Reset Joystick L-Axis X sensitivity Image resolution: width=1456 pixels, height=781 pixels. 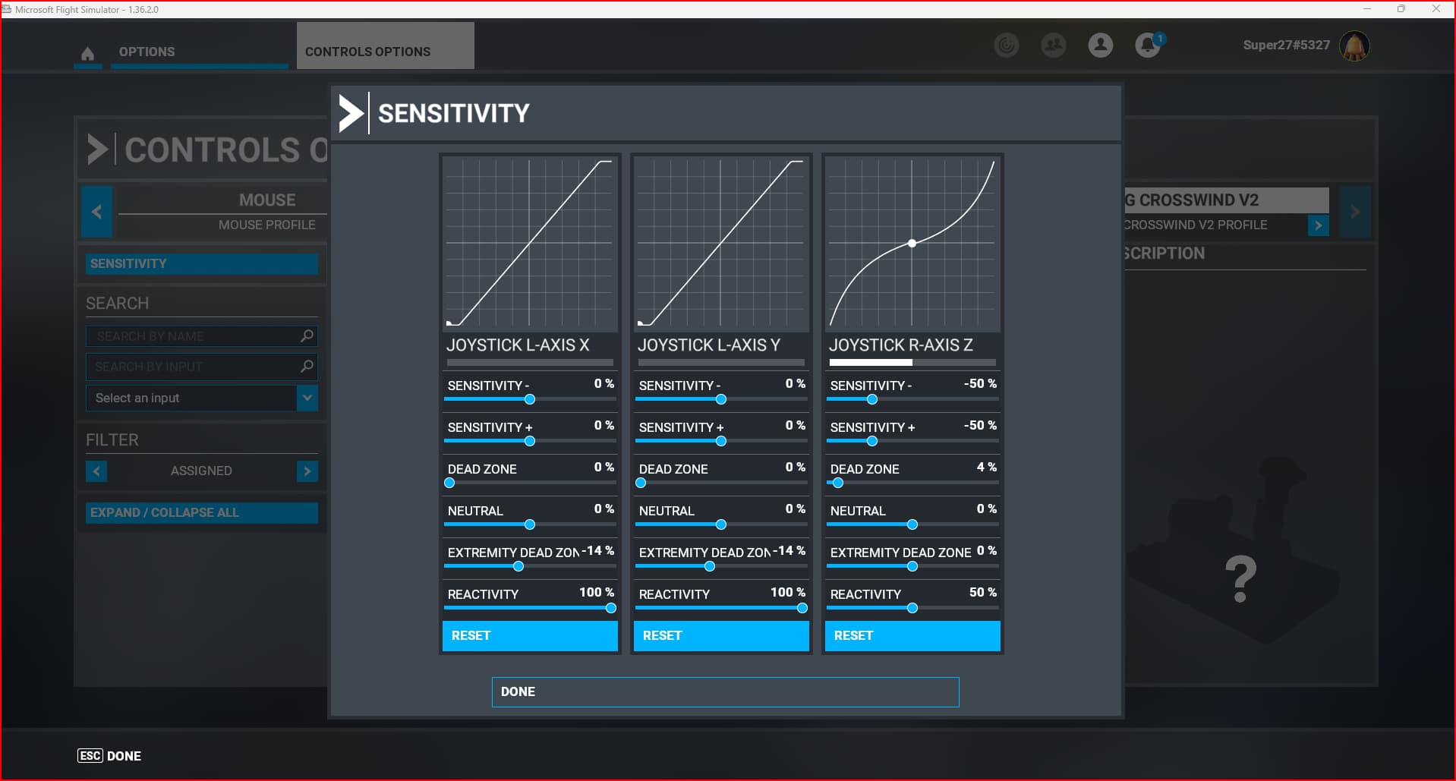530,636
